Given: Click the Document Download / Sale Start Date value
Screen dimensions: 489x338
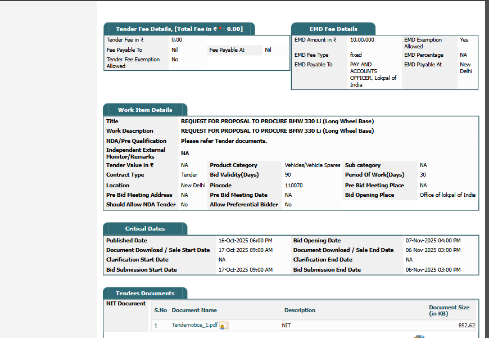Looking at the screenshot, I should [x=246, y=250].
